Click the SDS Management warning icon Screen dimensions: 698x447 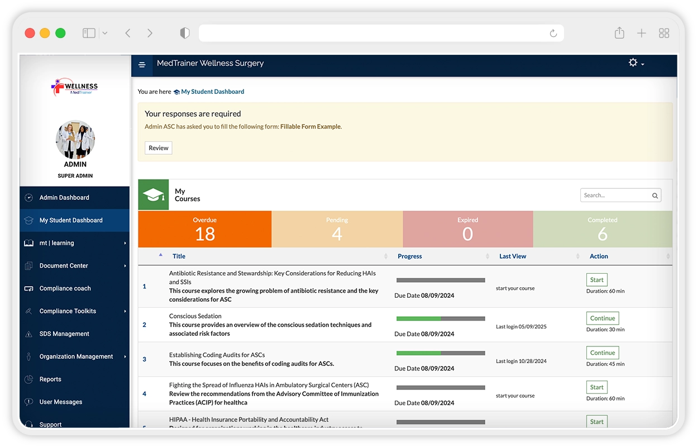[x=28, y=334]
